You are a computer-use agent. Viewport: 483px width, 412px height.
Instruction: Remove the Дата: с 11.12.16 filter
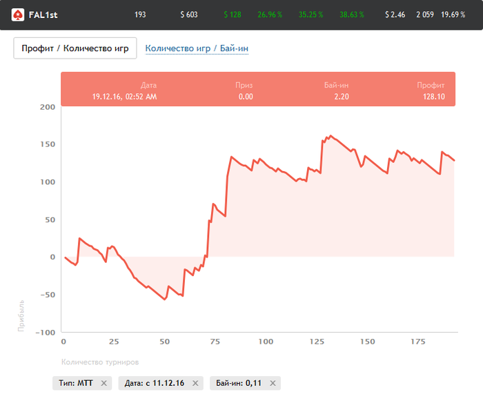pos(195,384)
